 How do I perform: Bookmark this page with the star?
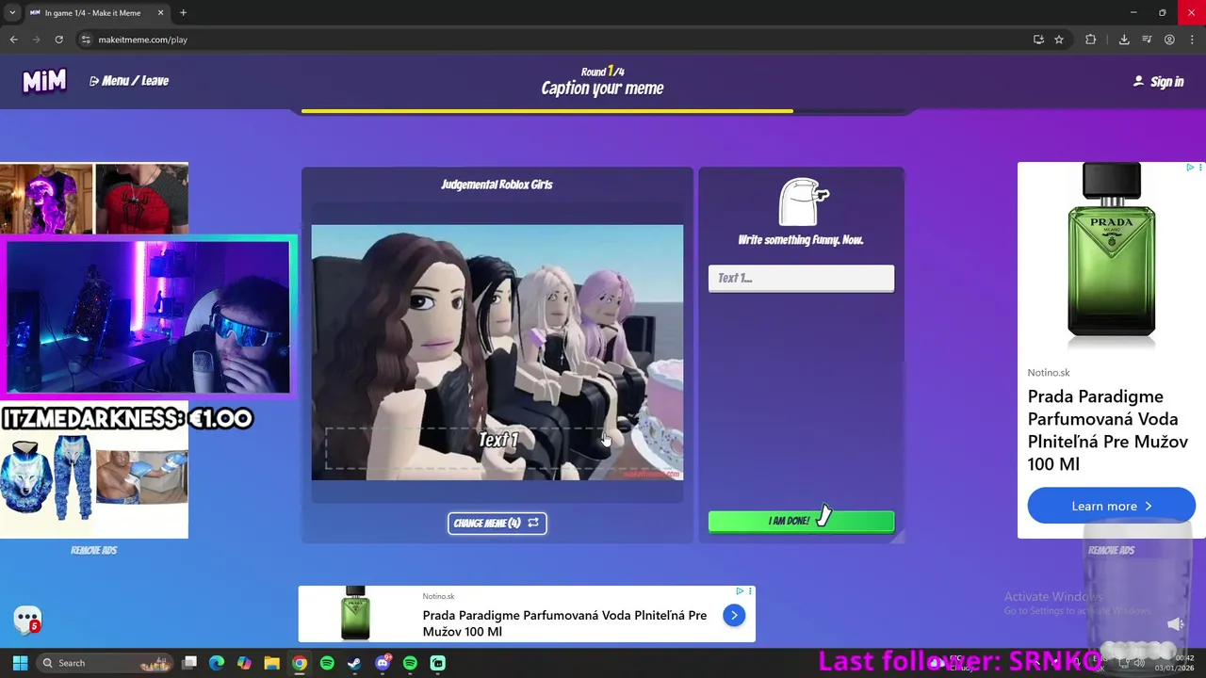coord(1059,40)
